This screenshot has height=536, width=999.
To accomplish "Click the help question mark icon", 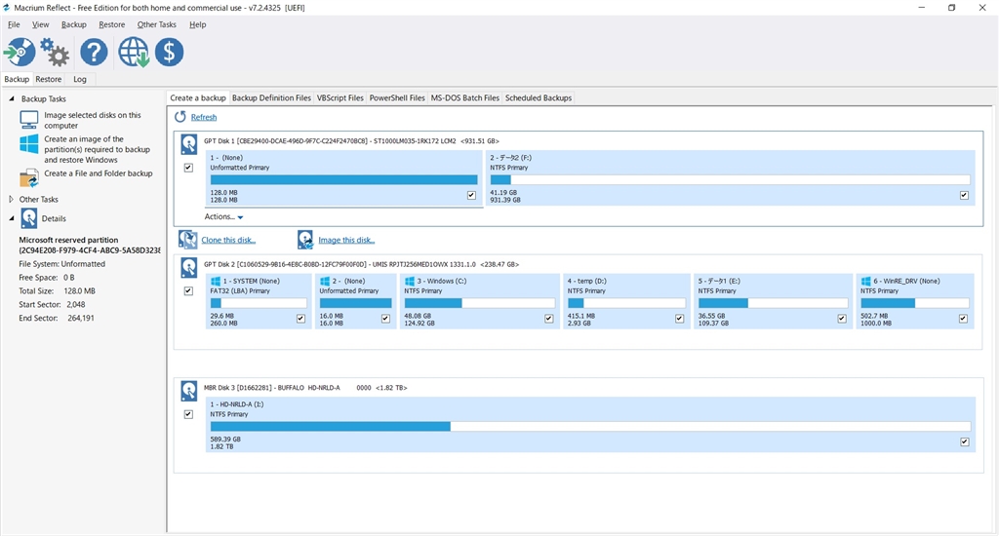I will tap(94, 53).
